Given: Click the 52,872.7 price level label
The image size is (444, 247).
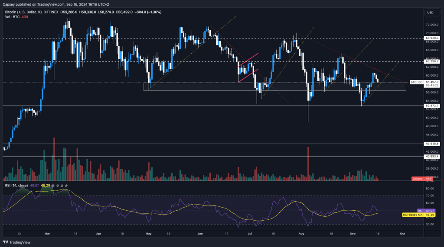Looking at the screenshot, I should [433, 106].
